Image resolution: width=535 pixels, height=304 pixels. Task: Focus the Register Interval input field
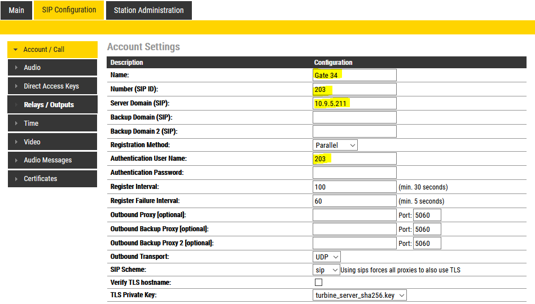point(354,187)
